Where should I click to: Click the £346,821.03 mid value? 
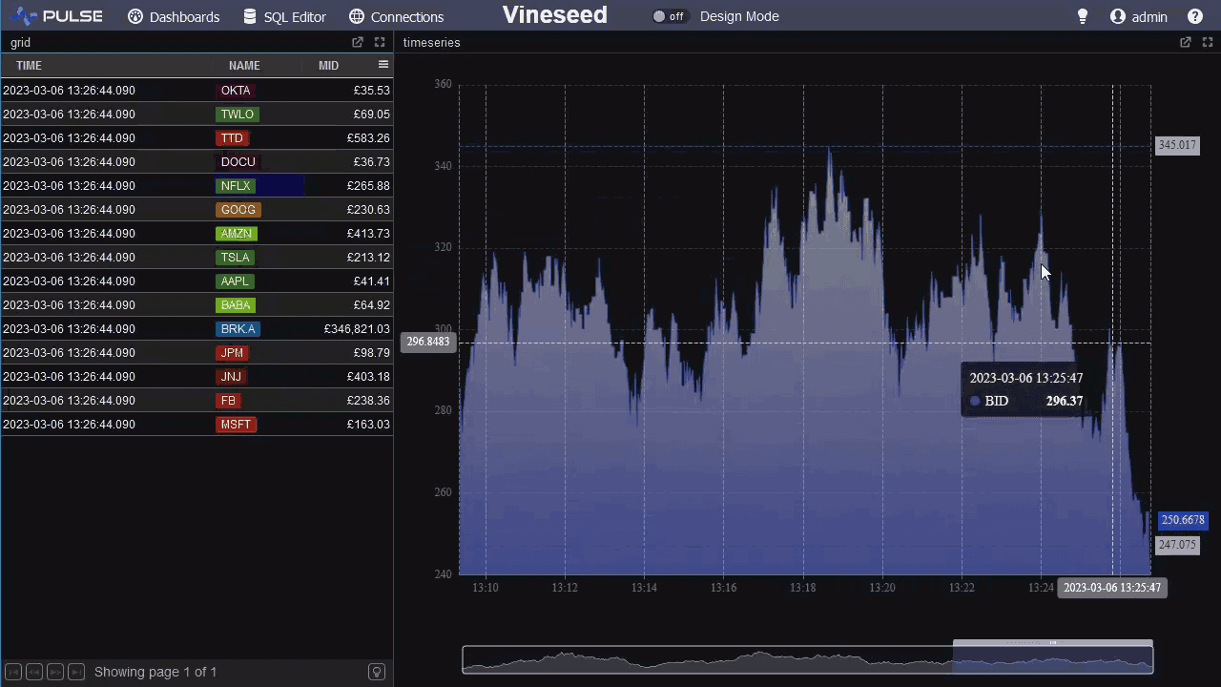[x=357, y=329]
